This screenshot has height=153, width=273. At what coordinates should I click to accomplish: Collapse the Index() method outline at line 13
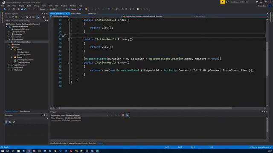69,20
